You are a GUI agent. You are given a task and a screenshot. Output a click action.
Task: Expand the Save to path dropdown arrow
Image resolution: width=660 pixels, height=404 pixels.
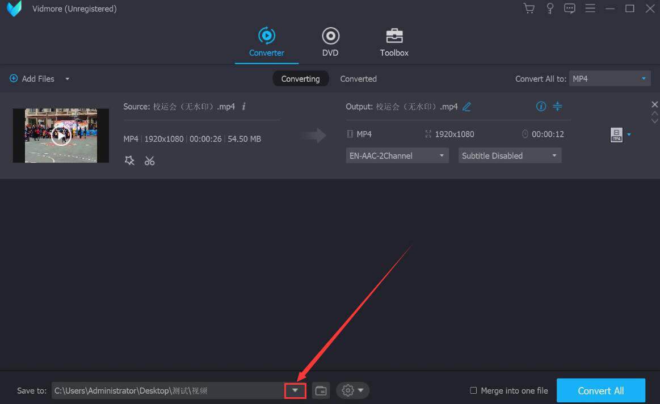click(x=295, y=390)
